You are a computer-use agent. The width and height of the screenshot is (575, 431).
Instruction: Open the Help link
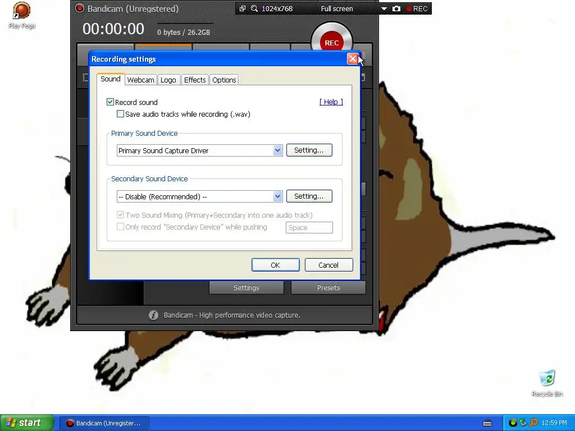coord(331,102)
